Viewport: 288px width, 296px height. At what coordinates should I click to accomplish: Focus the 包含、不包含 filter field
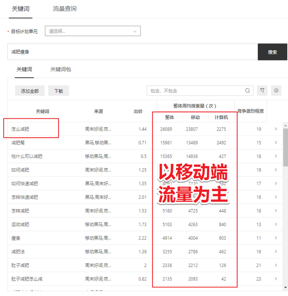tap(196, 91)
